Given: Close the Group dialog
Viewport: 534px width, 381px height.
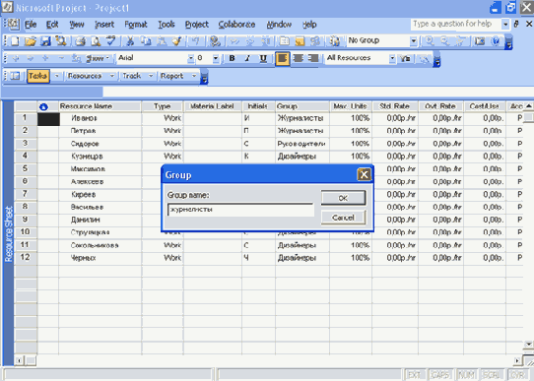Looking at the screenshot, I should [x=365, y=175].
